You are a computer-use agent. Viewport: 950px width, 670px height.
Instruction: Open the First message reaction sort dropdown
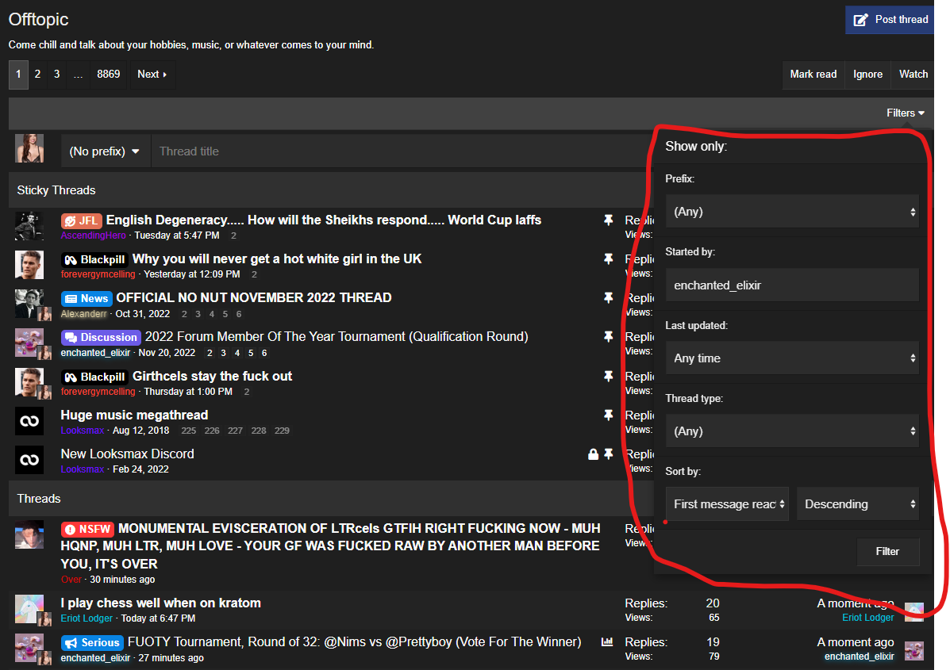727,504
